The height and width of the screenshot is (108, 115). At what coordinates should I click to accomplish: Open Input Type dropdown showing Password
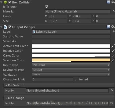71,65
